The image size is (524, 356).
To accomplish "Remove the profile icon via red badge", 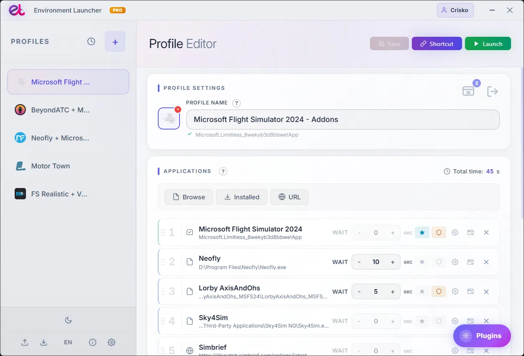I will click(x=178, y=109).
